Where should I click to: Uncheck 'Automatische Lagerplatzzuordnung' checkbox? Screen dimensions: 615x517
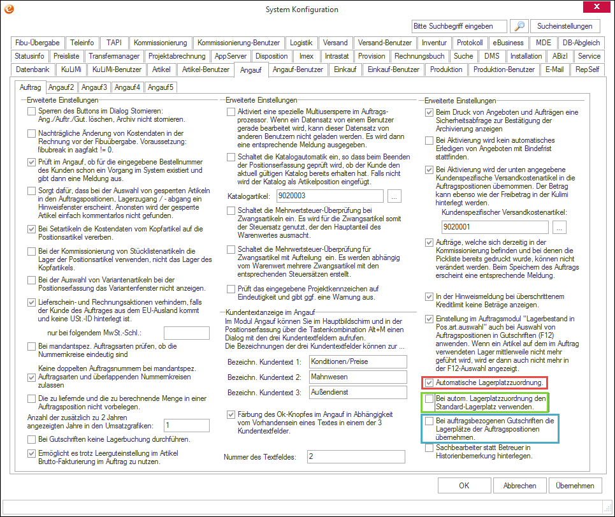pos(430,383)
